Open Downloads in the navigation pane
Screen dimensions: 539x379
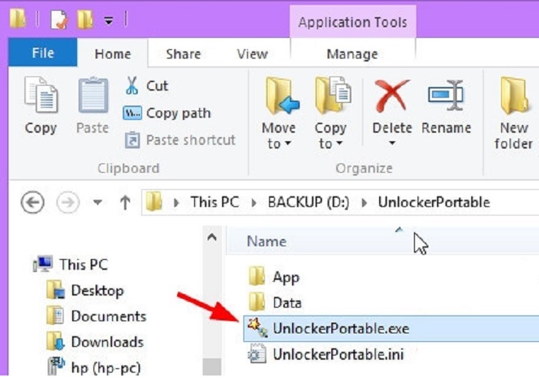tap(106, 342)
